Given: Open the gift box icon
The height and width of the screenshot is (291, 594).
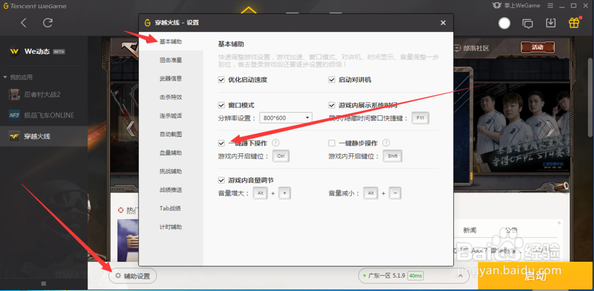Looking at the screenshot, I should tap(574, 23).
